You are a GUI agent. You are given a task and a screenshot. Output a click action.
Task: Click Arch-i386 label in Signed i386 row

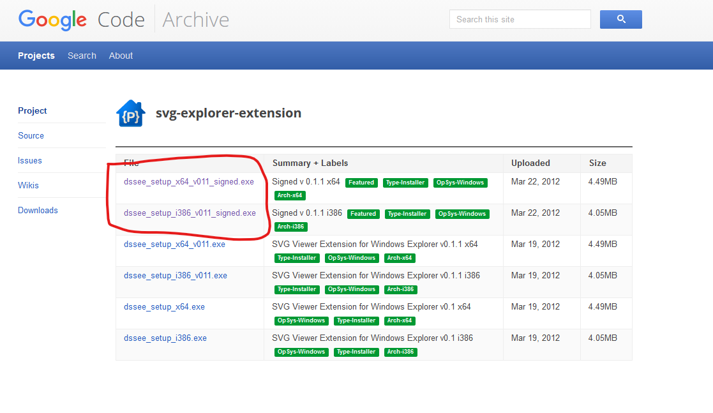pyautogui.click(x=291, y=227)
